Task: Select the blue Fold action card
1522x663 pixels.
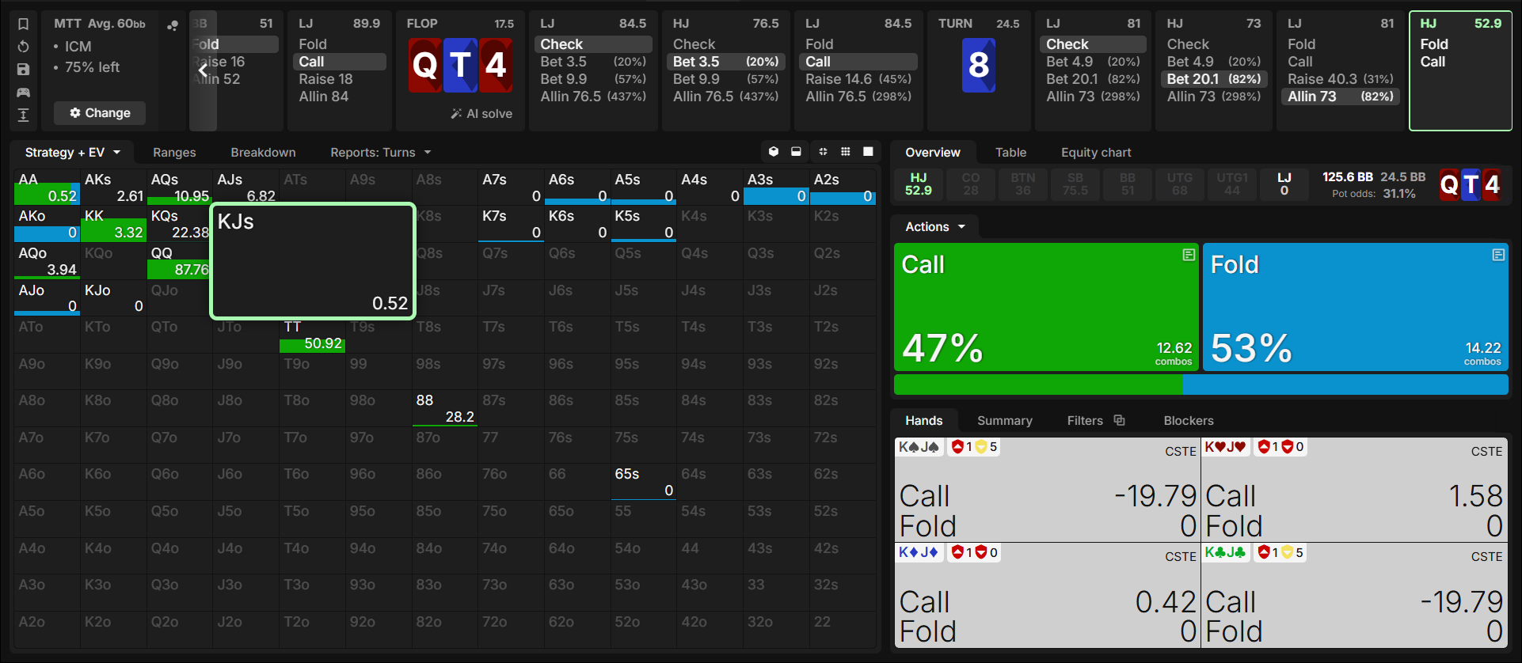Action: pyautogui.click(x=1355, y=307)
